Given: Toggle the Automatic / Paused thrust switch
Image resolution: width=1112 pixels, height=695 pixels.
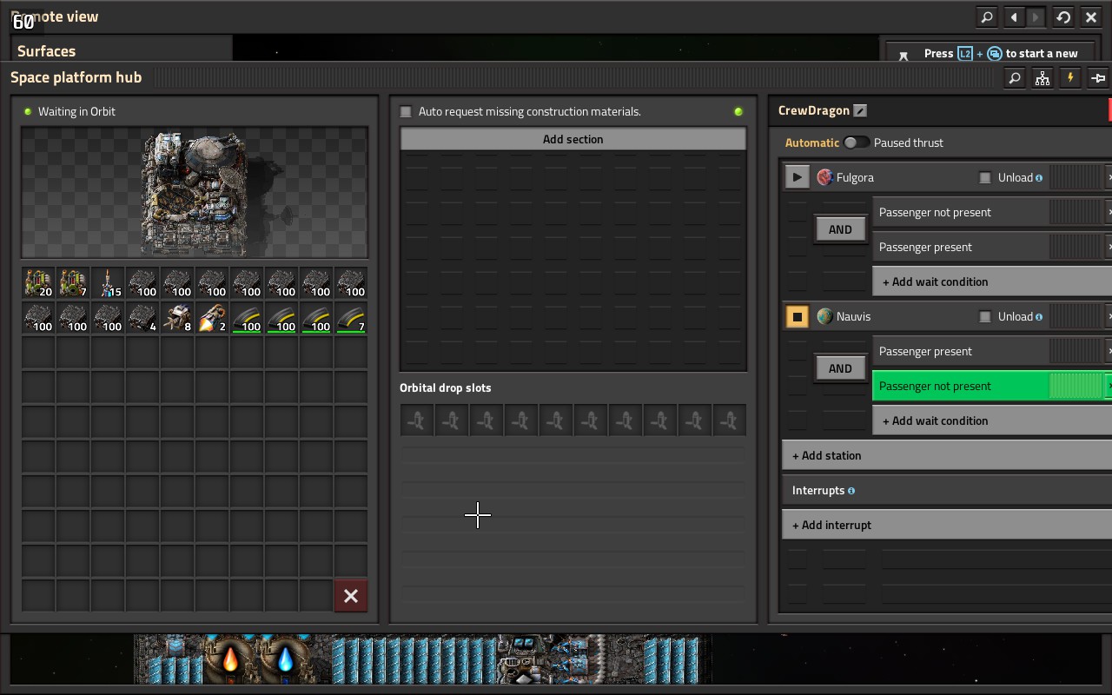Looking at the screenshot, I should tap(856, 142).
